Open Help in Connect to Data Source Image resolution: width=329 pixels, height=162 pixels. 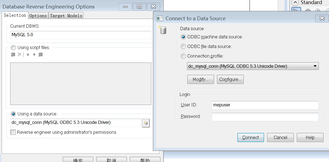(310, 138)
